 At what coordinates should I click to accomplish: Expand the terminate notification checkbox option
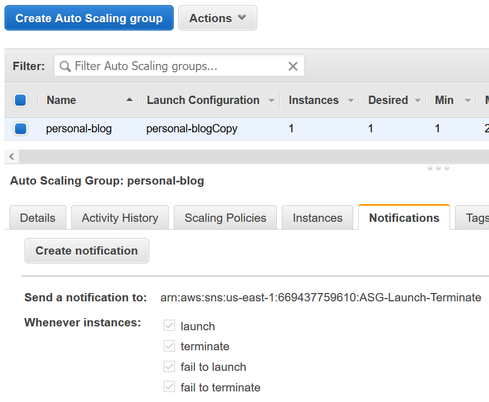coord(169,346)
